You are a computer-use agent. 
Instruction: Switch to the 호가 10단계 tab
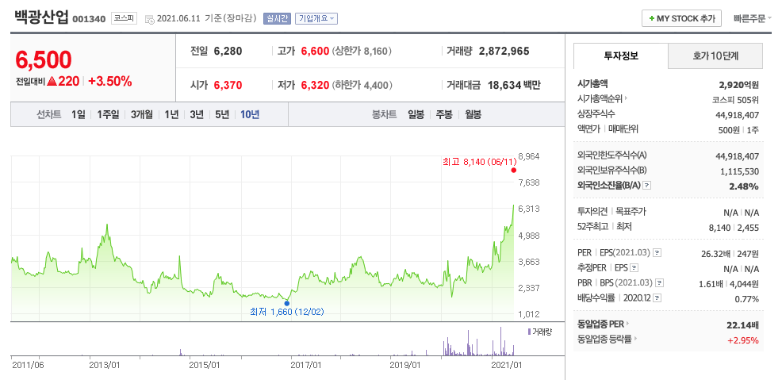715,56
